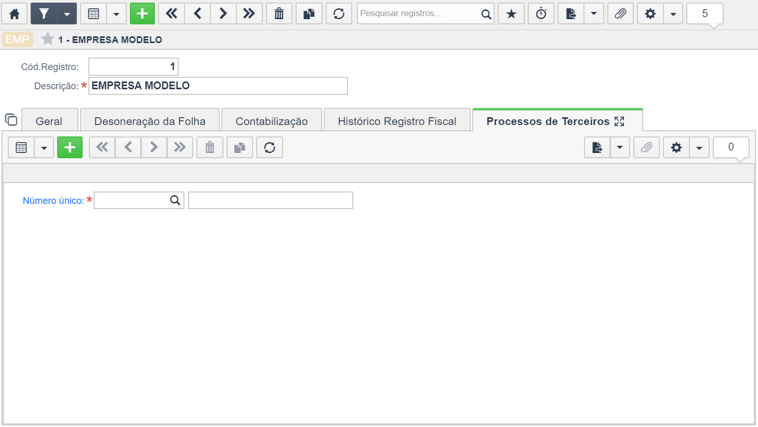Switch to grid view in top toolbar
758x427 pixels.
tap(94, 14)
